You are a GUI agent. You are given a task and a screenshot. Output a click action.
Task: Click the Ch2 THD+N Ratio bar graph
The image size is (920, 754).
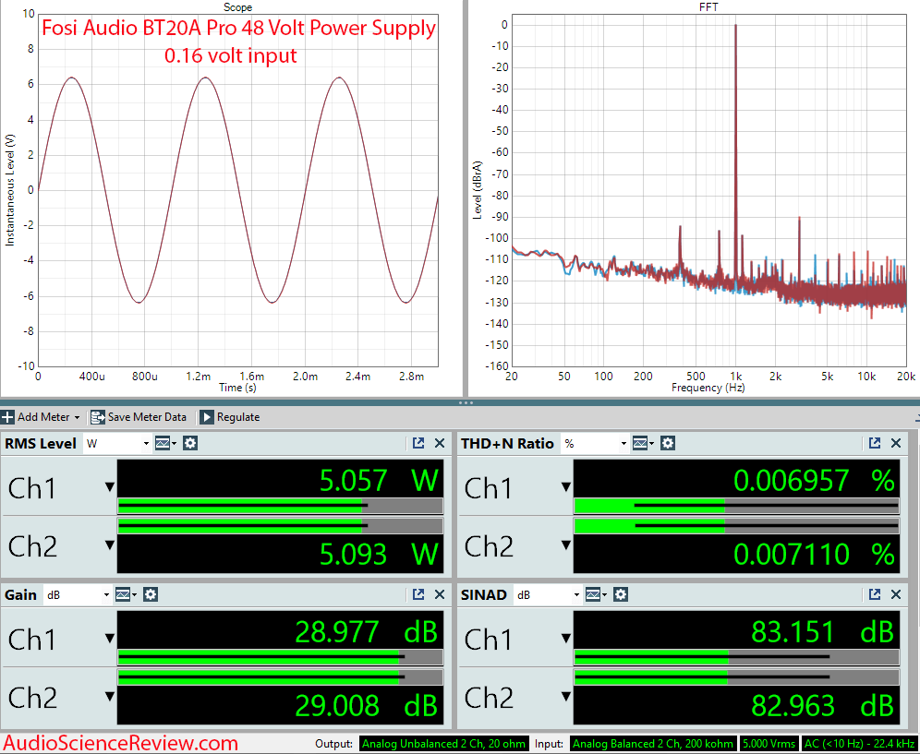pyautogui.click(x=736, y=525)
